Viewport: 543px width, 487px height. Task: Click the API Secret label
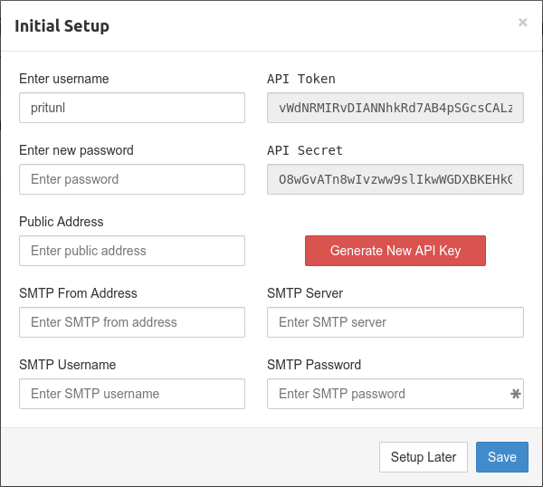coord(305,150)
